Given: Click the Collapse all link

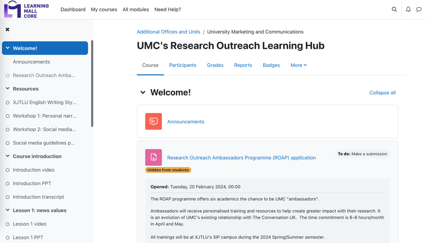Looking at the screenshot, I should point(382,93).
